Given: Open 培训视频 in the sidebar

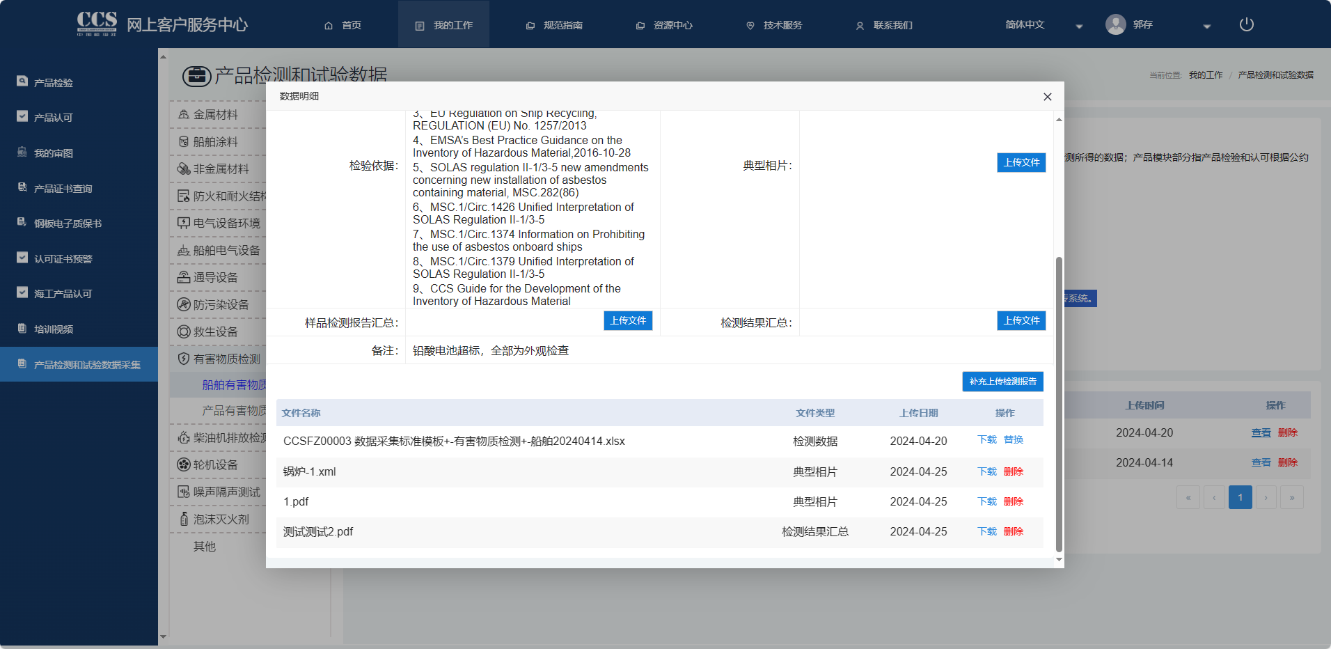Looking at the screenshot, I should [x=54, y=329].
